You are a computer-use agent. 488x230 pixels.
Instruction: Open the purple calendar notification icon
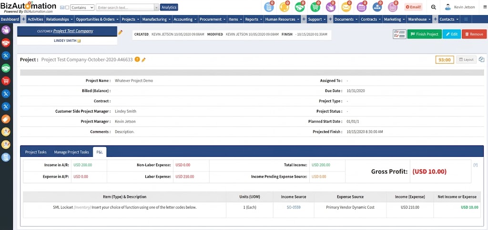pyautogui.click(x=362, y=7)
